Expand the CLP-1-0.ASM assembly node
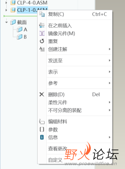The height and width of the screenshot is (169, 125). (6, 10)
